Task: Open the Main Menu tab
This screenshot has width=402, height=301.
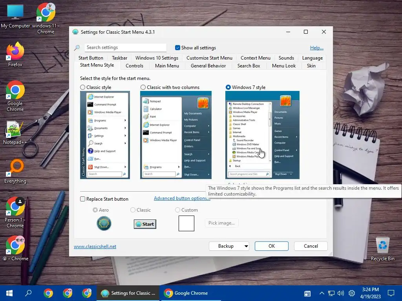Action: [x=167, y=66]
